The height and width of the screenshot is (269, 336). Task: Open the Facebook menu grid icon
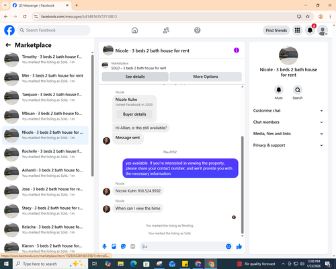[297, 30]
